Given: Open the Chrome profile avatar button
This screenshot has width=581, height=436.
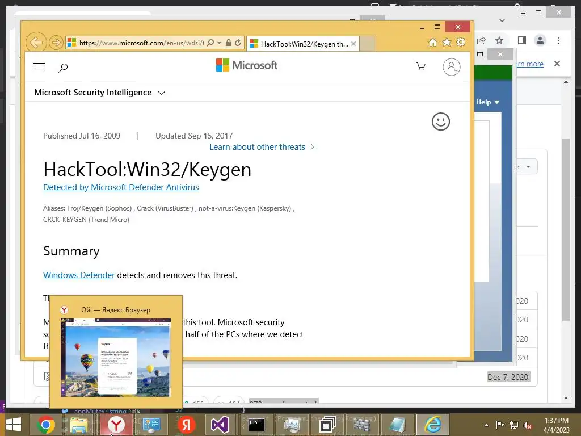Looking at the screenshot, I should (540, 40).
